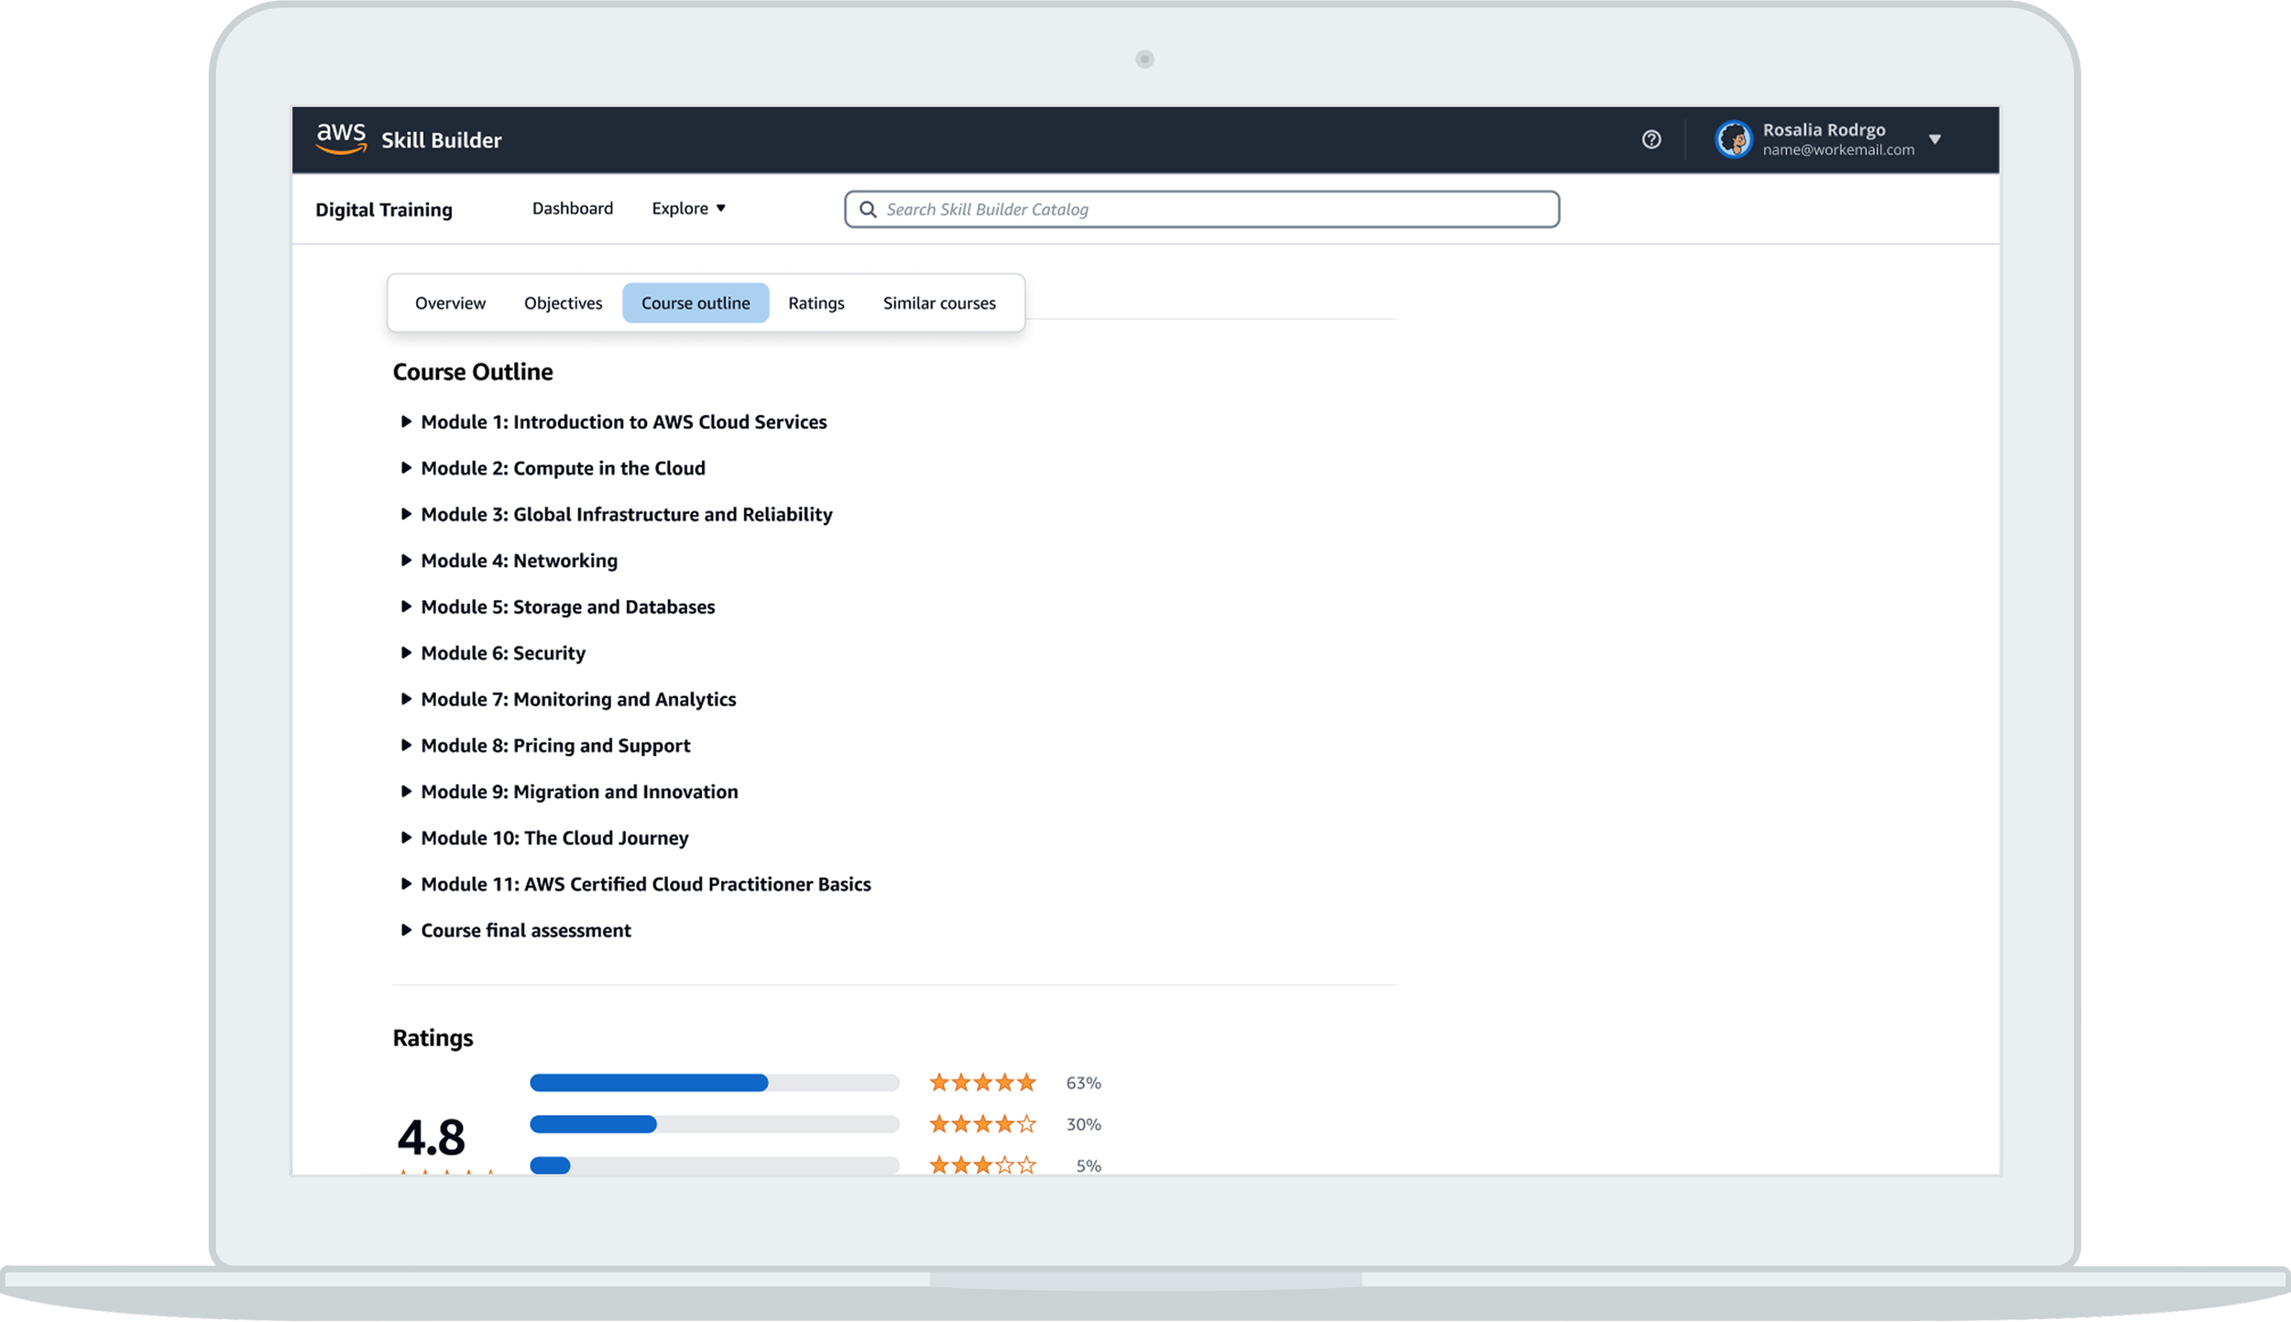
Task: Click the search magnifier icon
Action: pos(867,210)
